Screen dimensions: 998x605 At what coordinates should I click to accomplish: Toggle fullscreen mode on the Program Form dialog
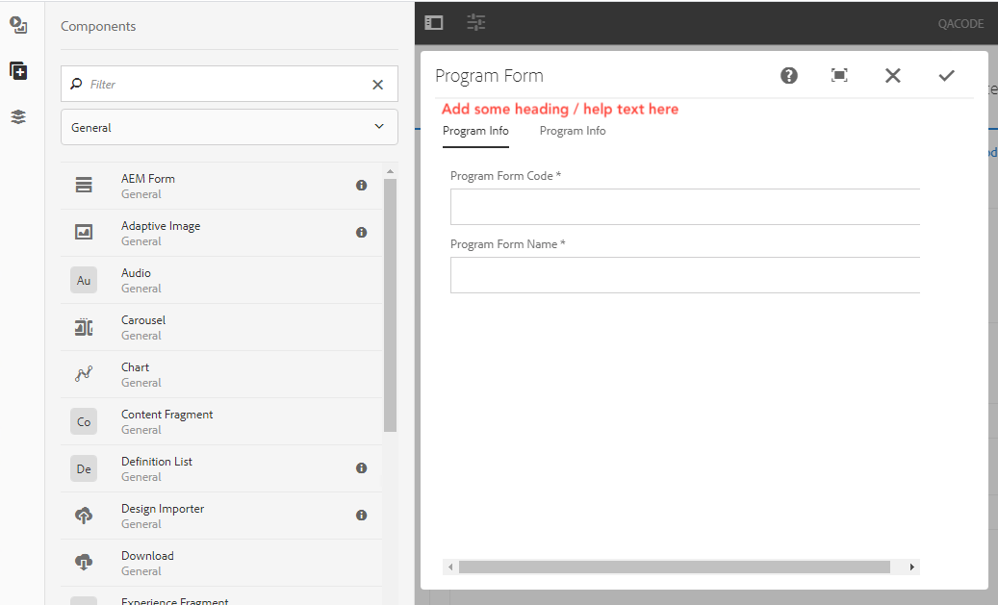pos(838,75)
